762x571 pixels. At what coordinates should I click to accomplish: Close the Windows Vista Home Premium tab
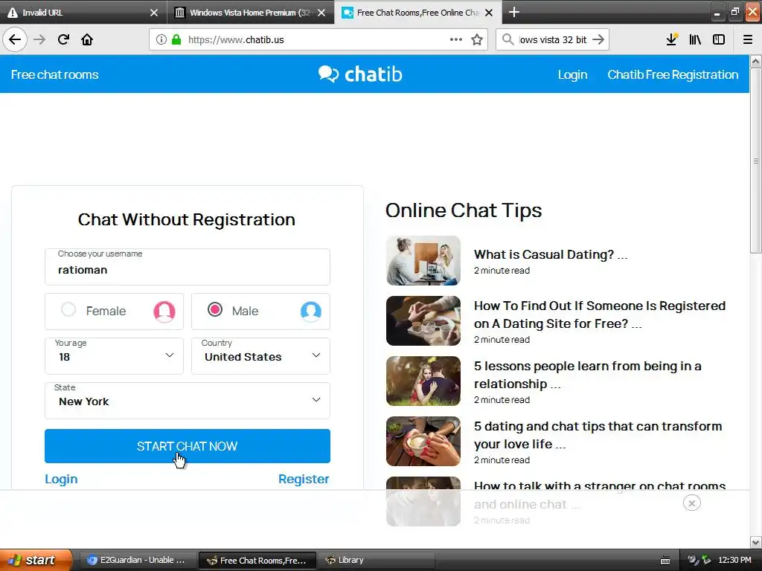[321, 13]
